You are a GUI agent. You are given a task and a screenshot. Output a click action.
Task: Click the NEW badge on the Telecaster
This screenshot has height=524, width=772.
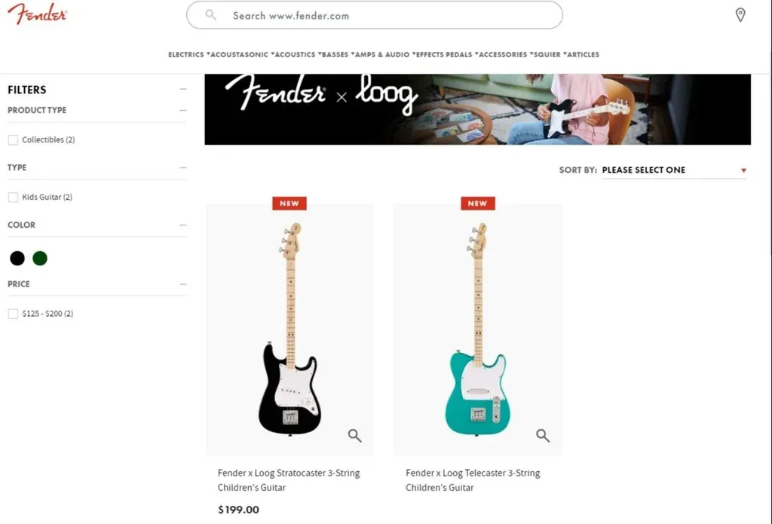(477, 204)
